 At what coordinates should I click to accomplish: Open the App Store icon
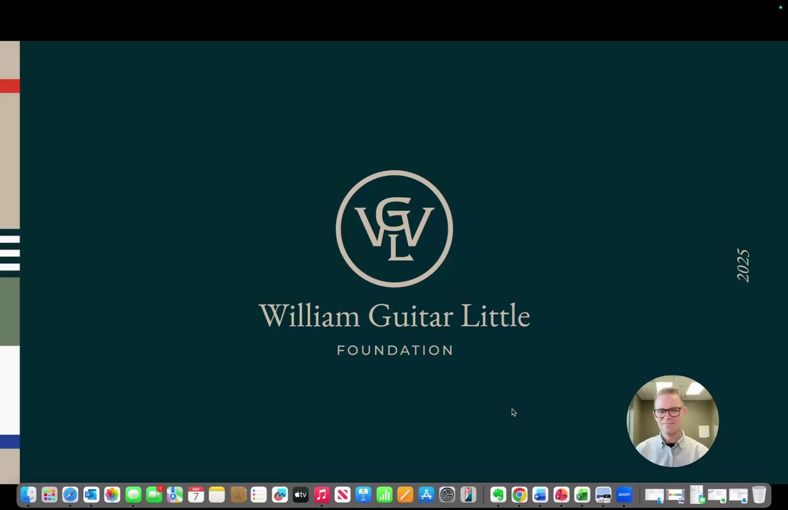coord(426,495)
